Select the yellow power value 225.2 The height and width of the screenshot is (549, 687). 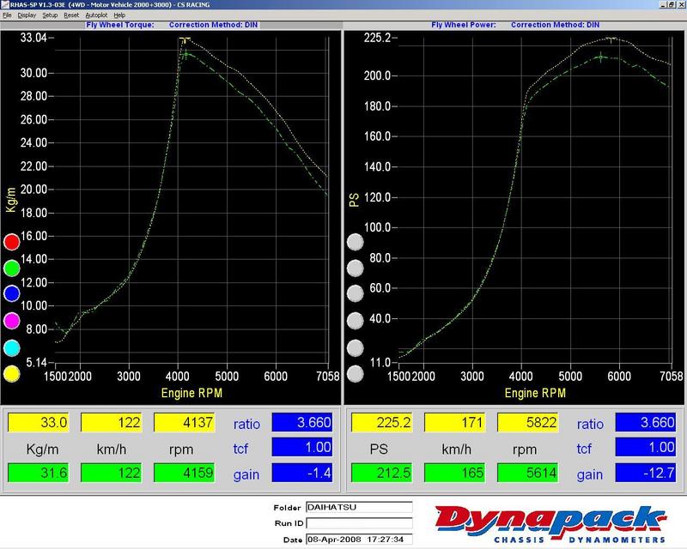click(382, 423)
